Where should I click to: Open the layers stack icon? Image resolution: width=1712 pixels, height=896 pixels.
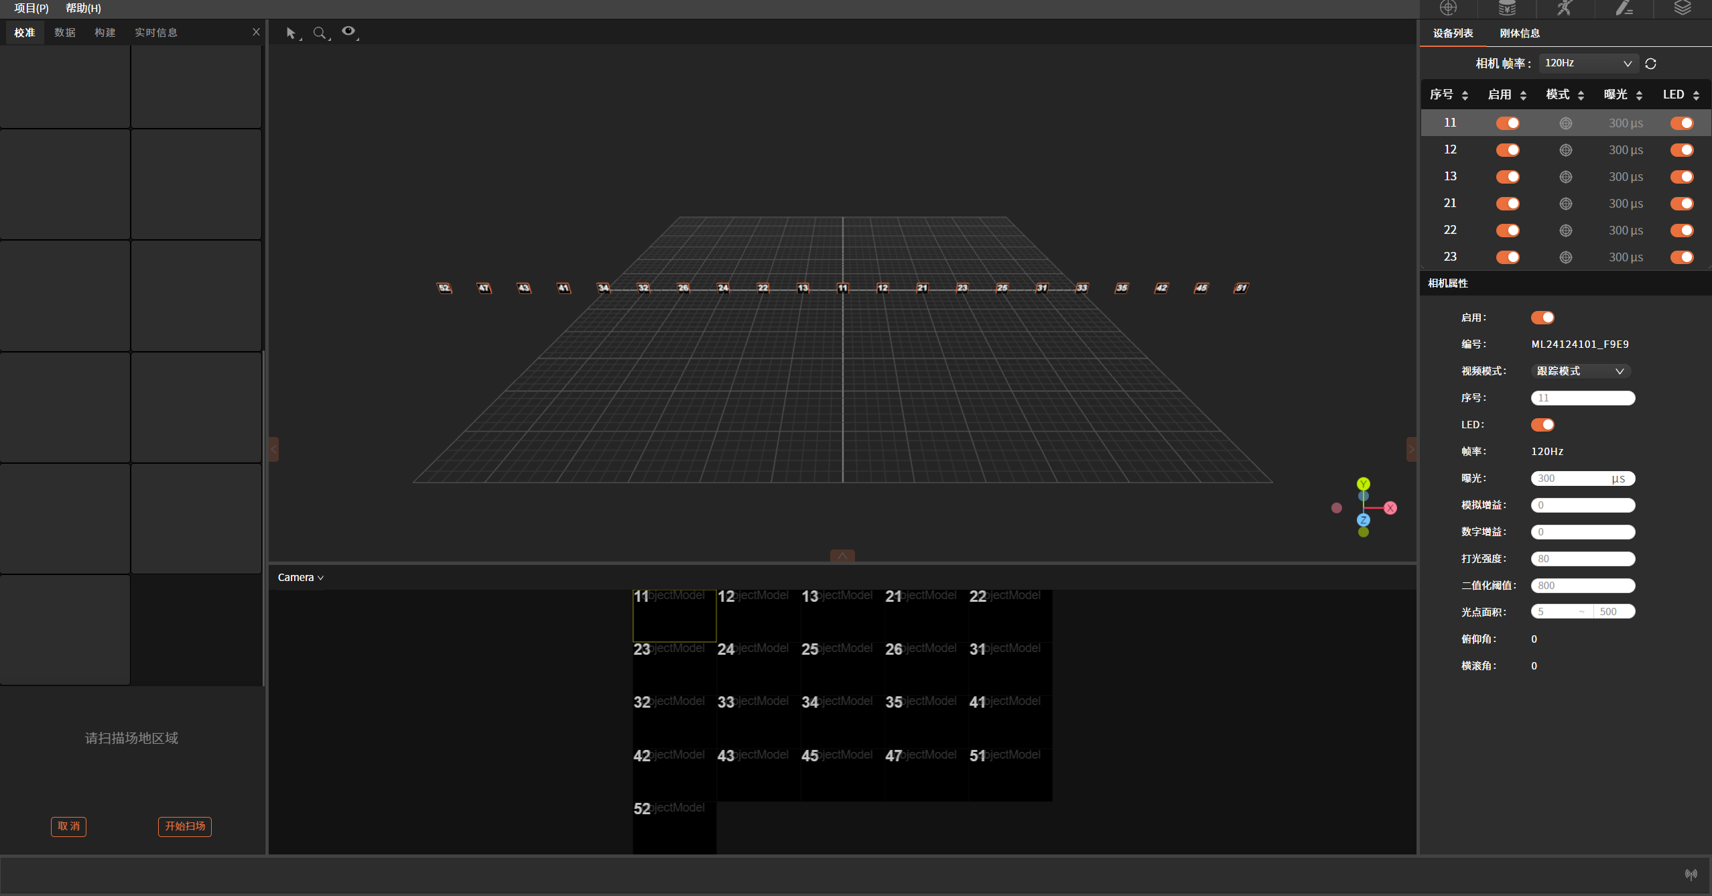tap(1683, 8)
